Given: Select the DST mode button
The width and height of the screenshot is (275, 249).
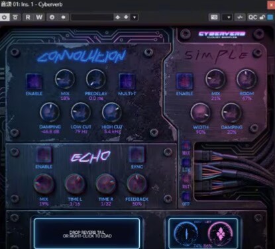Looking at the screenshot, I should [x=186, y=179].
